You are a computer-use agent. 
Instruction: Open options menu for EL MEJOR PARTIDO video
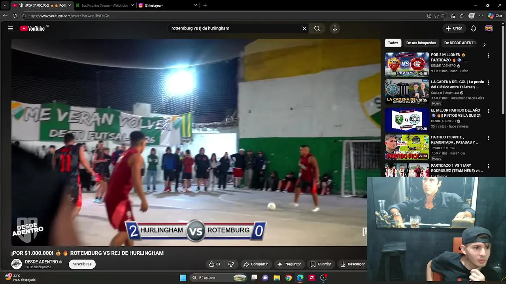(489, 111)
